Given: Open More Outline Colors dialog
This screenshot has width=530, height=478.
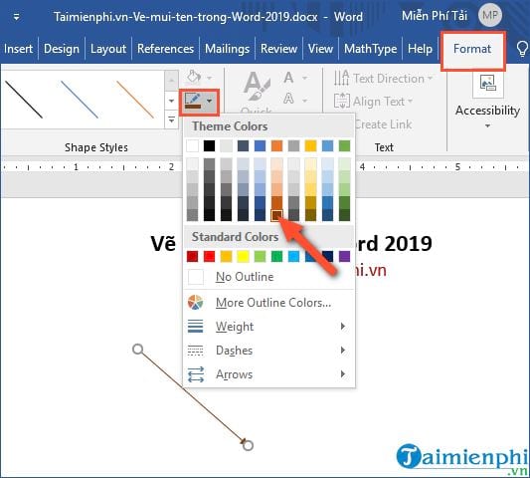Looking at the screenshot, I should point(268,303).
